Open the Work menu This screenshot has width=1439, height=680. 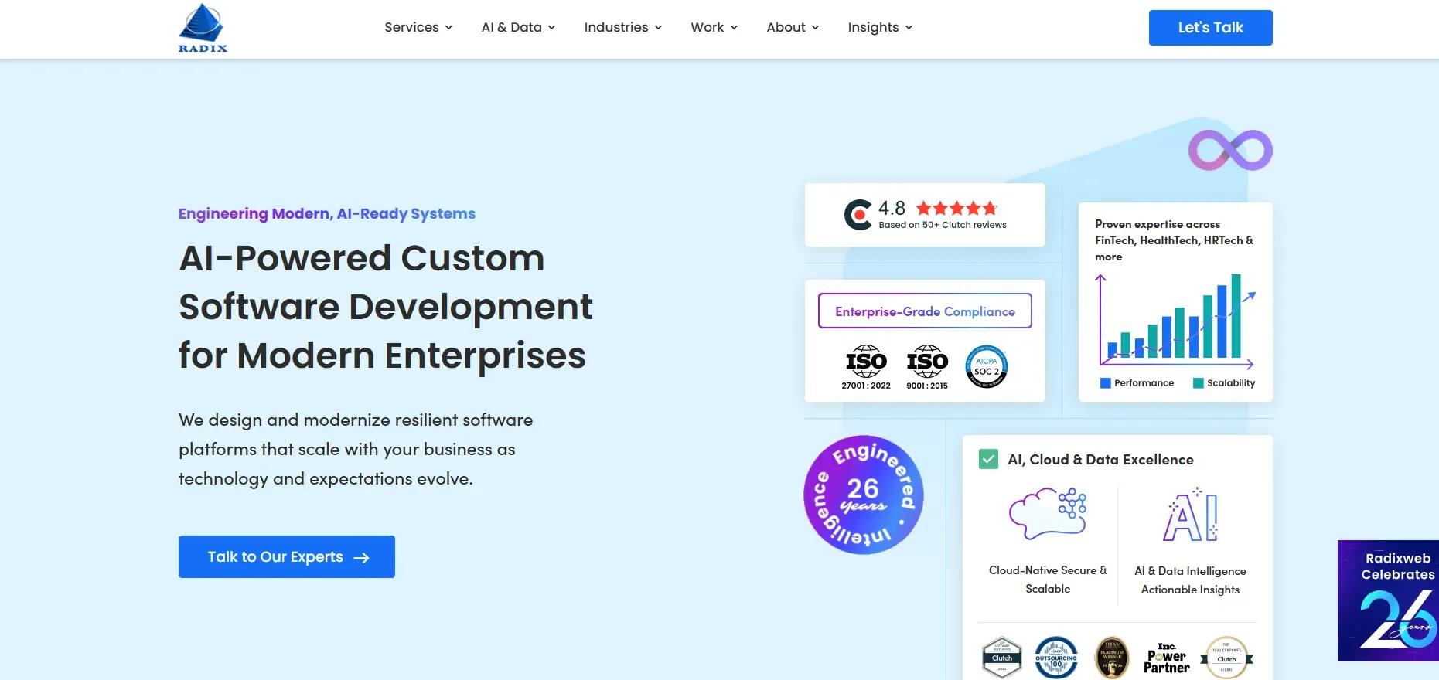(714, 27)
